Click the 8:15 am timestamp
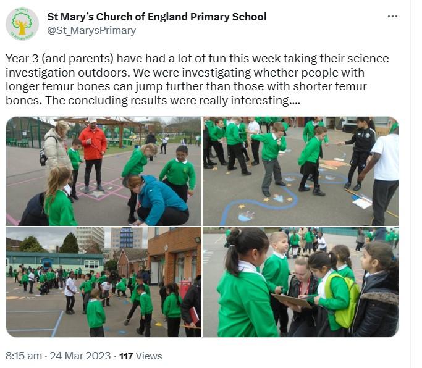 tap(23, 356)
